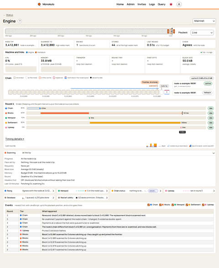Uncheck the Blocks events filter checkbox

tap(160, 205)
